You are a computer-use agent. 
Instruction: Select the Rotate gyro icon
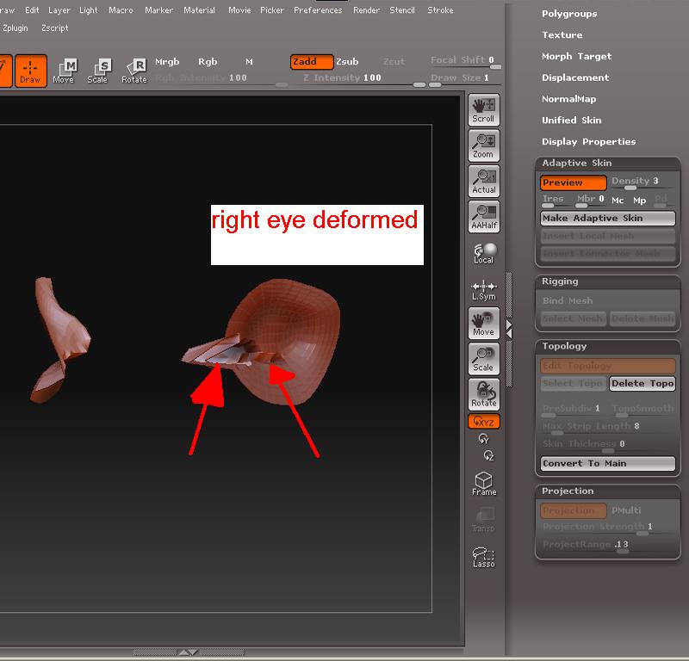tap(483, 396)
